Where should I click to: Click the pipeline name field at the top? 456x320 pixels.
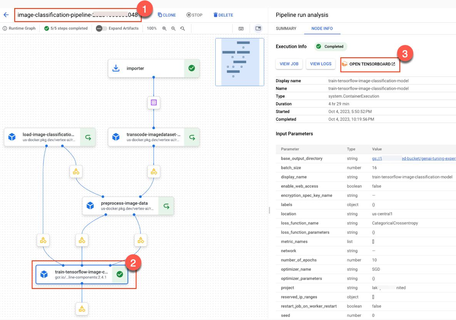click(x=77, y=15)
